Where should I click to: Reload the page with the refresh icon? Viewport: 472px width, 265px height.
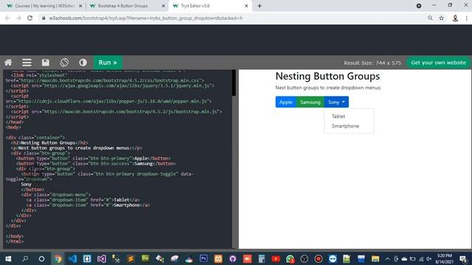click(29, 18)
